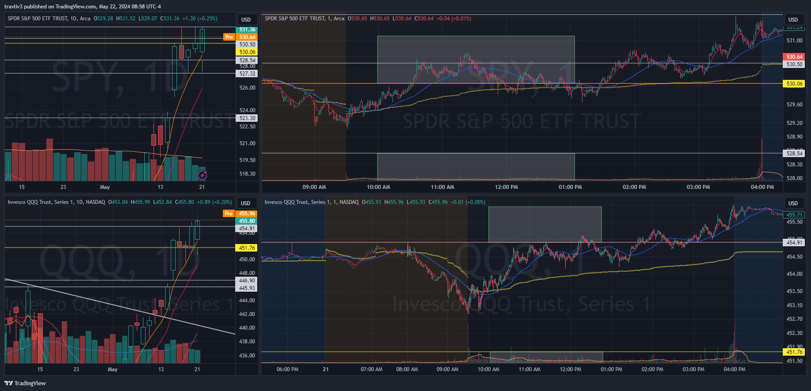Click the lightning event icon on SPY daily chart
Screen dimensions: 811x391
(x=203, y=176)
